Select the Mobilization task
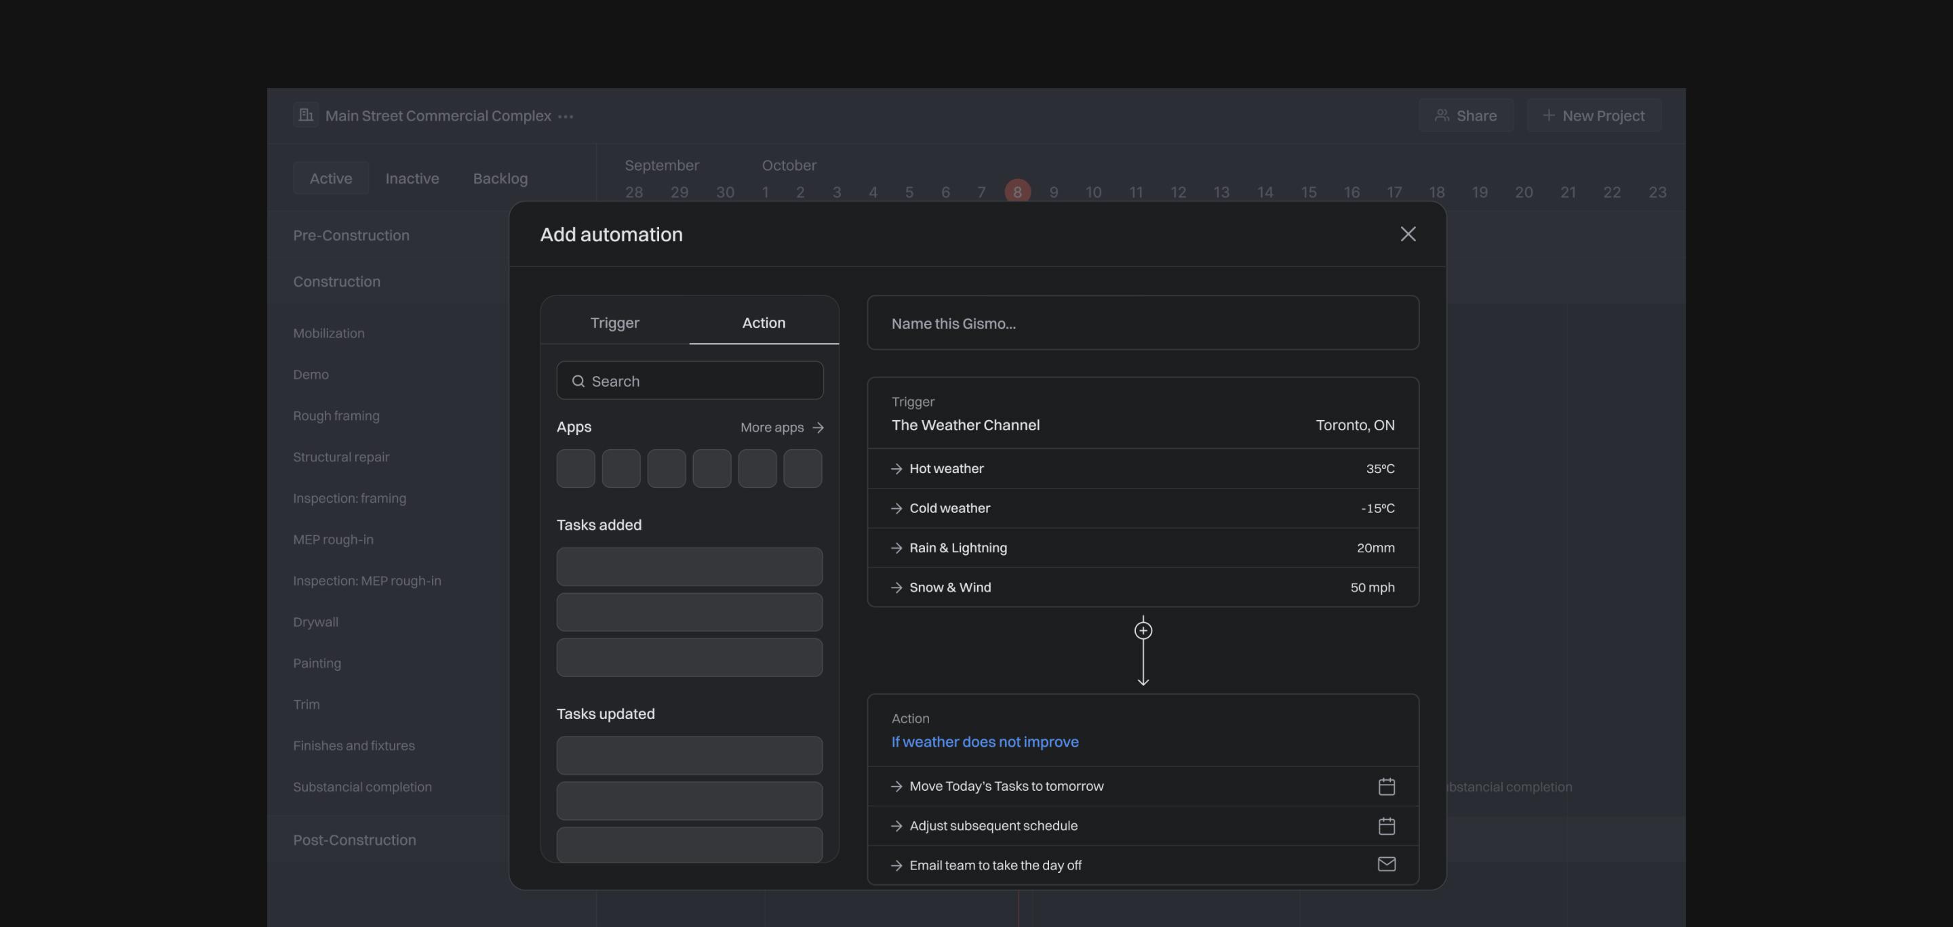This screenshot has width=1953, height=927. tap(328, 333)
